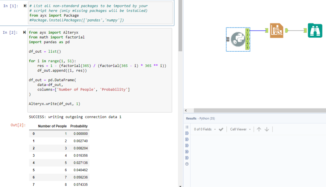Click the 'Probability' column header
This screenshot has height=187, width=326.
click(x=79, y=126)
